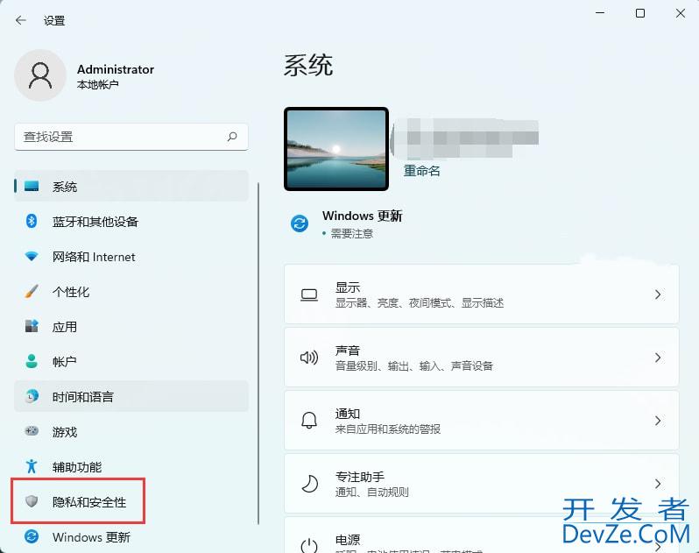Expand the 声音 settings chevron

[658, 358]
